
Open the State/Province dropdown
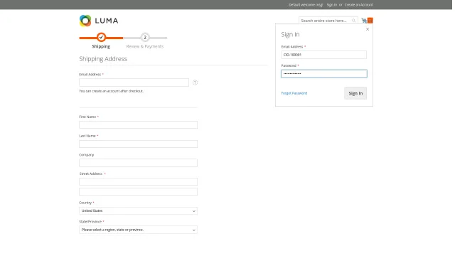[x=138, y=230]
